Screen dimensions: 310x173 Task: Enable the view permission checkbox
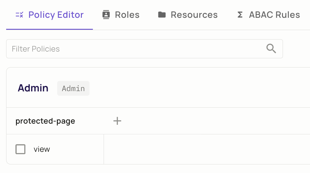[x=20, y=149]
